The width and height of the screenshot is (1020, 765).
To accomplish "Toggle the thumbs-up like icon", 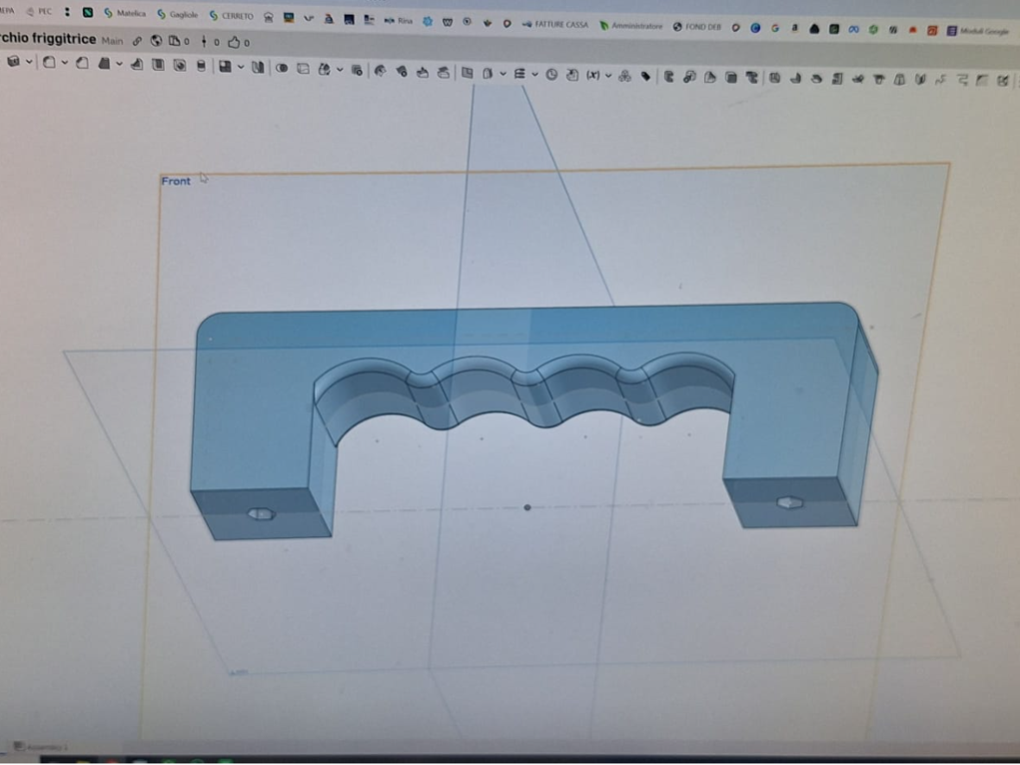I will [233, 42].
